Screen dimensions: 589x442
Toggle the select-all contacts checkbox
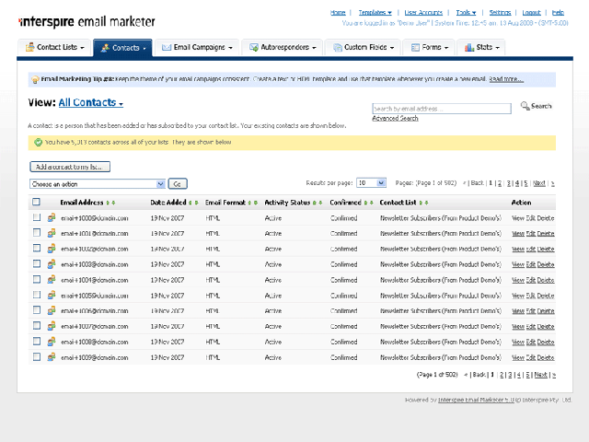pos(36,202)
